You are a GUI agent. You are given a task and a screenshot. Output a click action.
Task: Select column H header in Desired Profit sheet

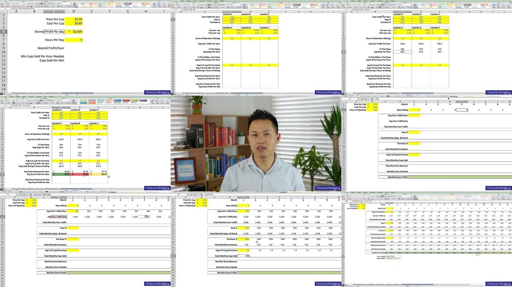(146, 11)
